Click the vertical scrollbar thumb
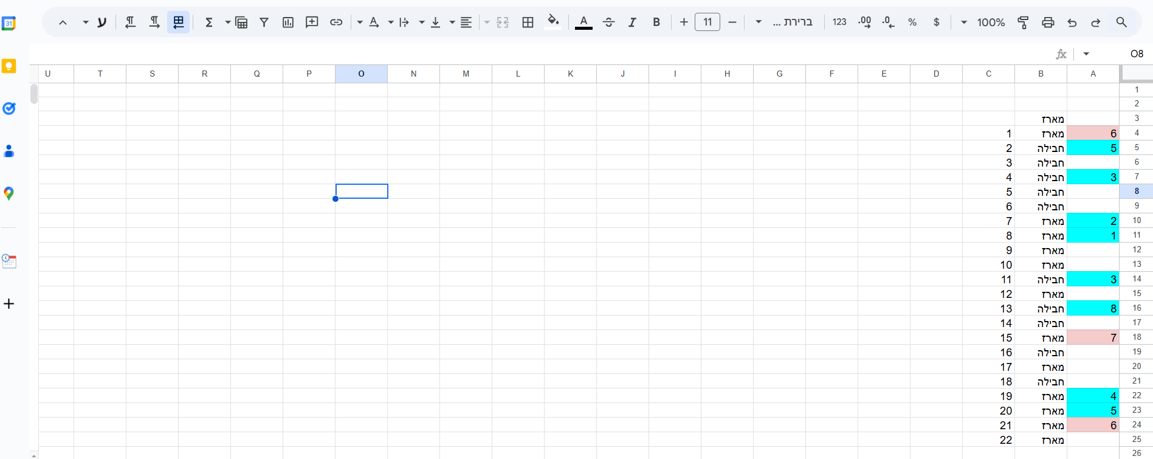The height and width of the screenshot is (459, 1153). pyautogui.click(x=34, y=94)
